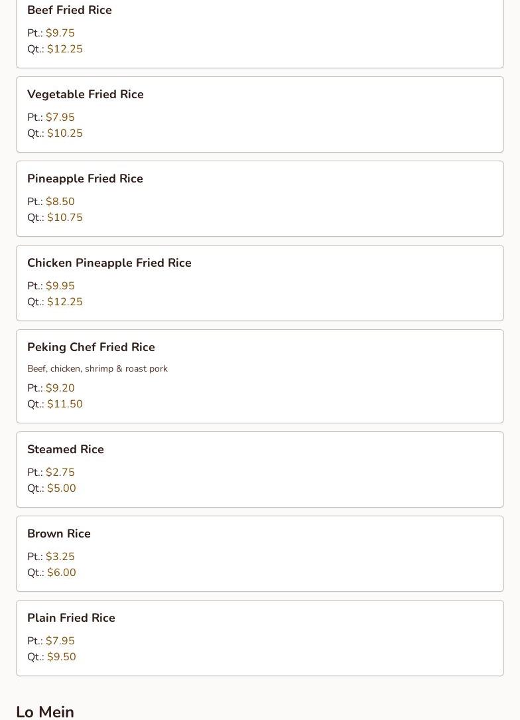This screenshot has width=520, height=720.
Task: Pick Steamed Rice quart price $5.00
Action: (61, 488)
